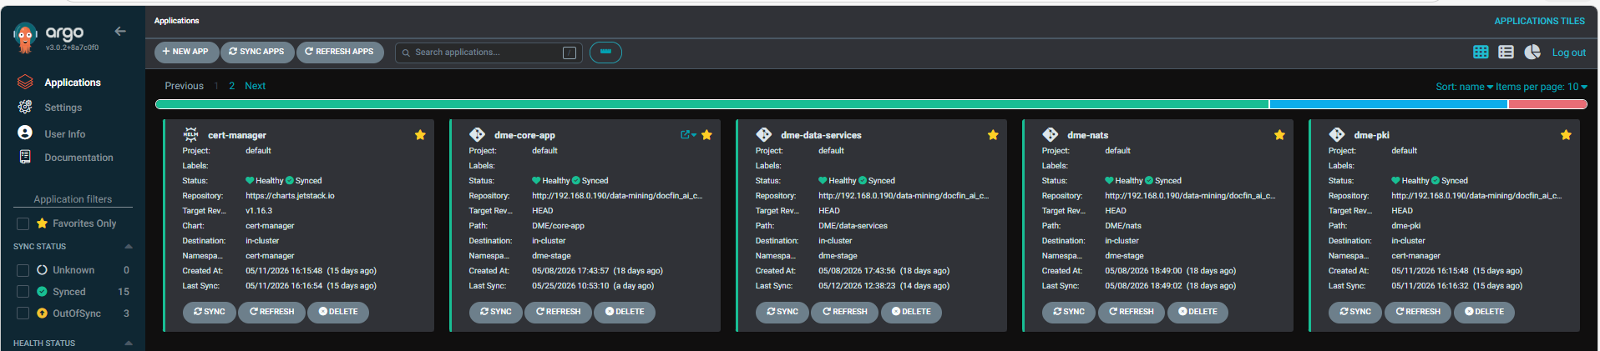Image resolution: width=1600 pixels, height=351 pixels.
Task: Unfavorite cert-manager with star icon
Action: point(420,135)
